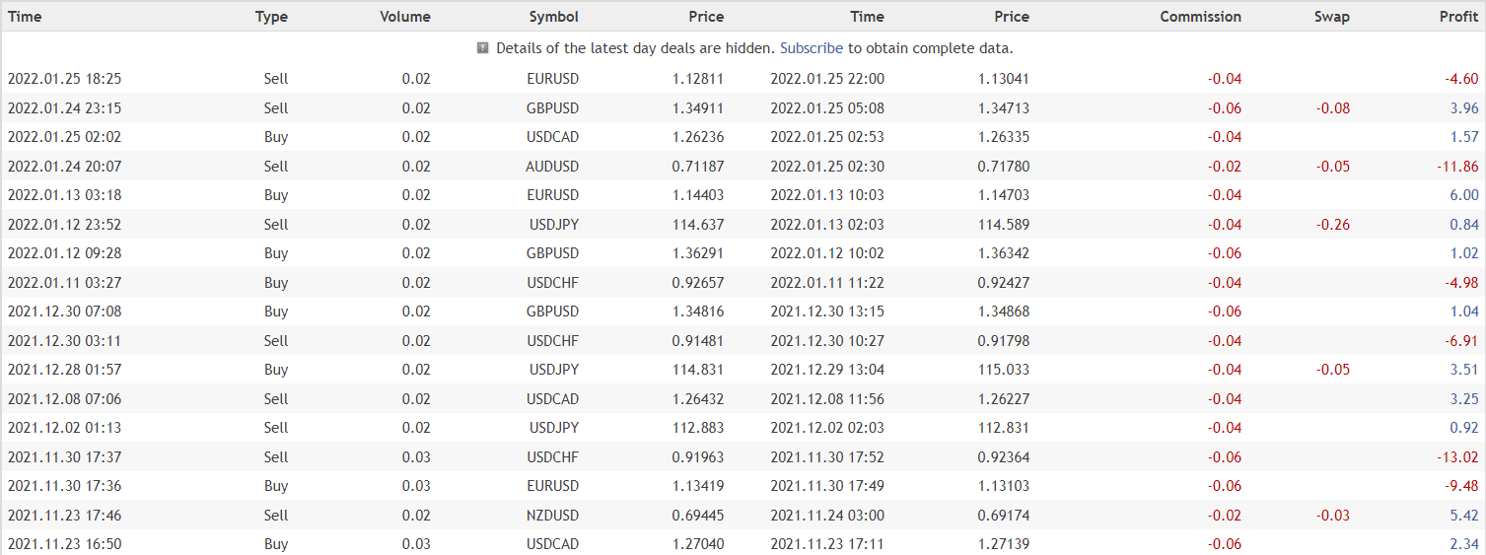The width and height of the screenshot is (1486, 555).
Task: Click close price 0.92364
Action: [1004, 457]
